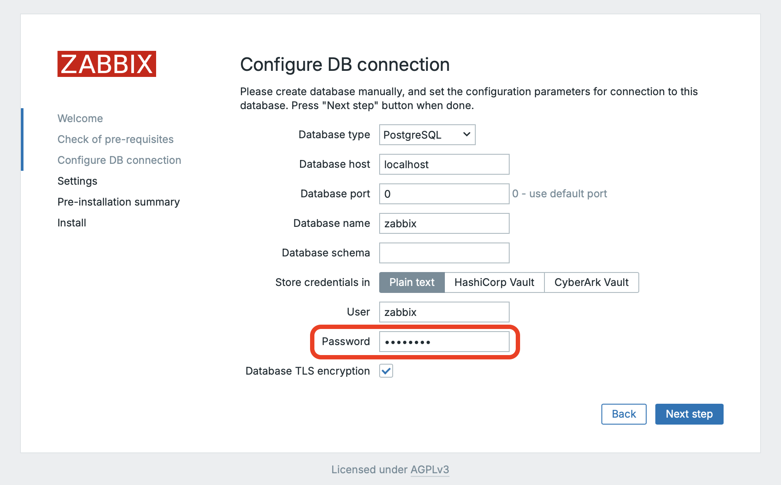
Task: Select Check of pre-requisites step
Action: point(115,140)
